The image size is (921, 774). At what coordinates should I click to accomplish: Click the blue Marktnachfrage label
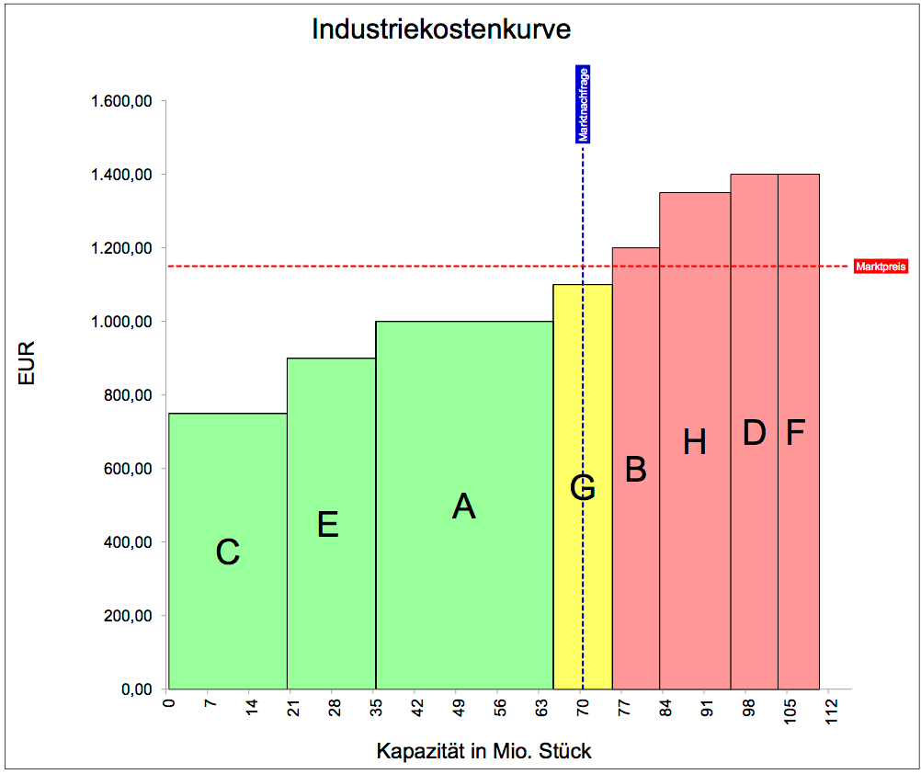click(582, 105)
